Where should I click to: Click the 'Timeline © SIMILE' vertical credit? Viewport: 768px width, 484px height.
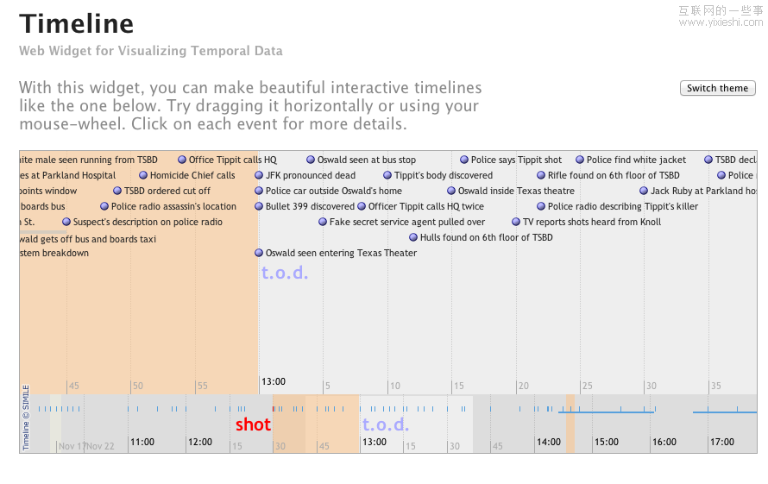pyautogui.click(x=26, y=418)
